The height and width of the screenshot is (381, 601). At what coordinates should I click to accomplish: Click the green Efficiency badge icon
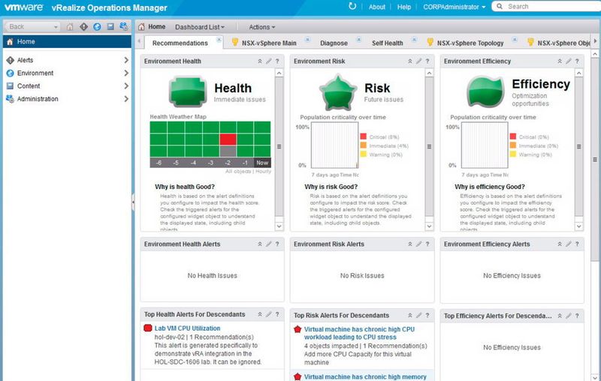[x=485, y=91]
